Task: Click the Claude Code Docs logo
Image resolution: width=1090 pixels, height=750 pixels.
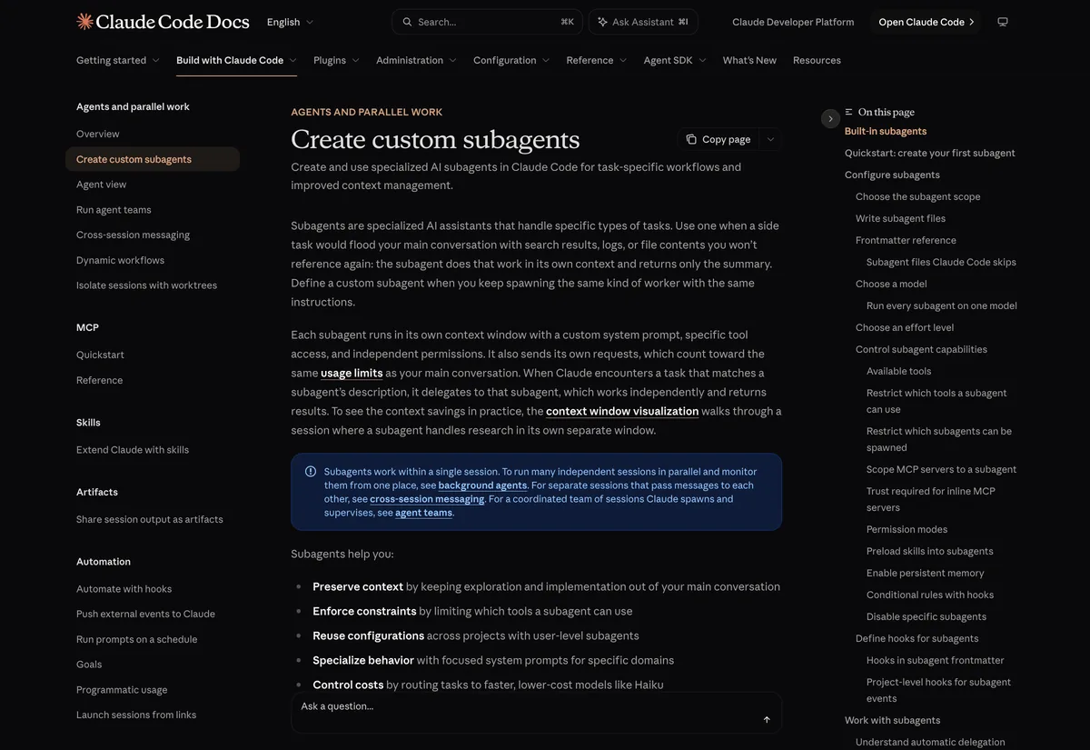Action: coord(163,22)
